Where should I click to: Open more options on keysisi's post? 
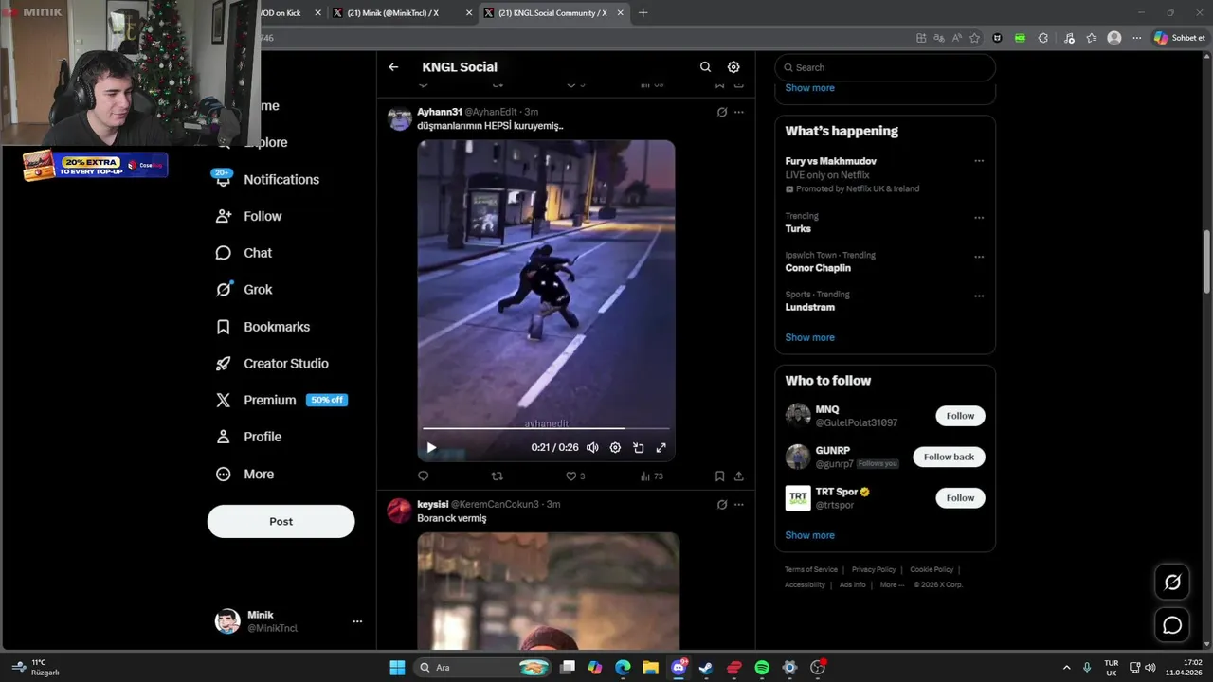[x=739, y=505]
